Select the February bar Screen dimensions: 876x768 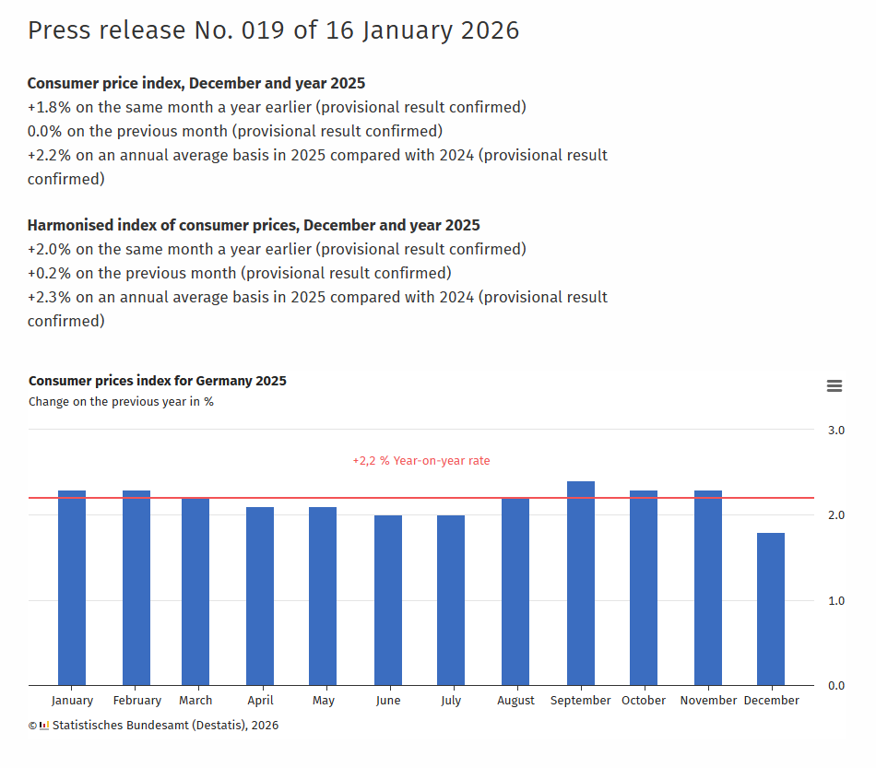(x=136, y=590)
